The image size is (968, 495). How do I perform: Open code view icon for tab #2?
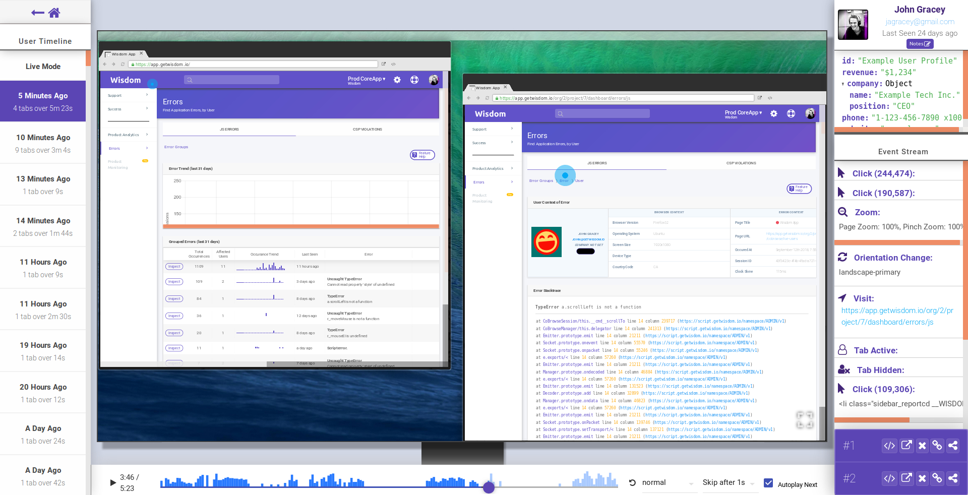[889, 478]
